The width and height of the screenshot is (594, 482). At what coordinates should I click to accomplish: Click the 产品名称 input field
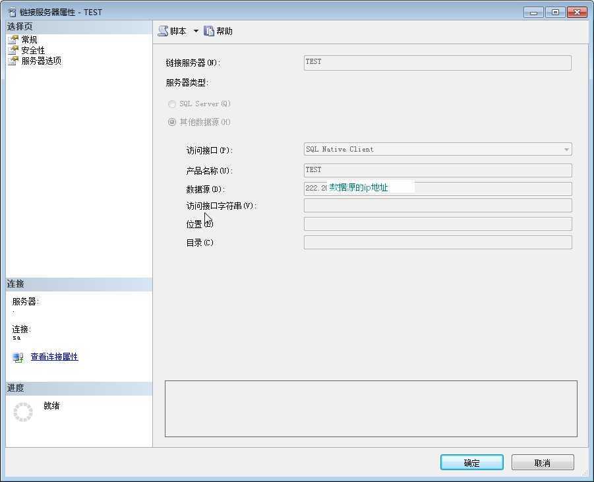click(x=438, y=170)
